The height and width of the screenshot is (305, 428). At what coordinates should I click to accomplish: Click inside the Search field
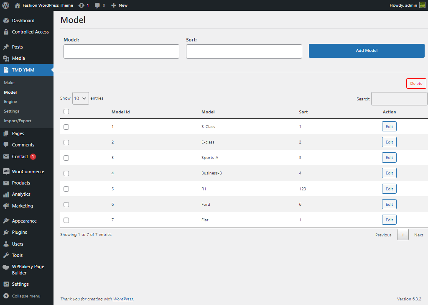click(x=399, y=99)
